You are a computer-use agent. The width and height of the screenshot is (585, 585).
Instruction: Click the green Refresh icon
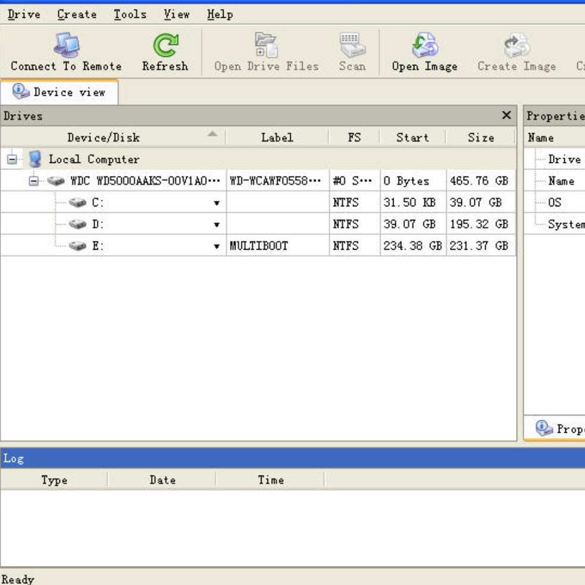(165, 45)
